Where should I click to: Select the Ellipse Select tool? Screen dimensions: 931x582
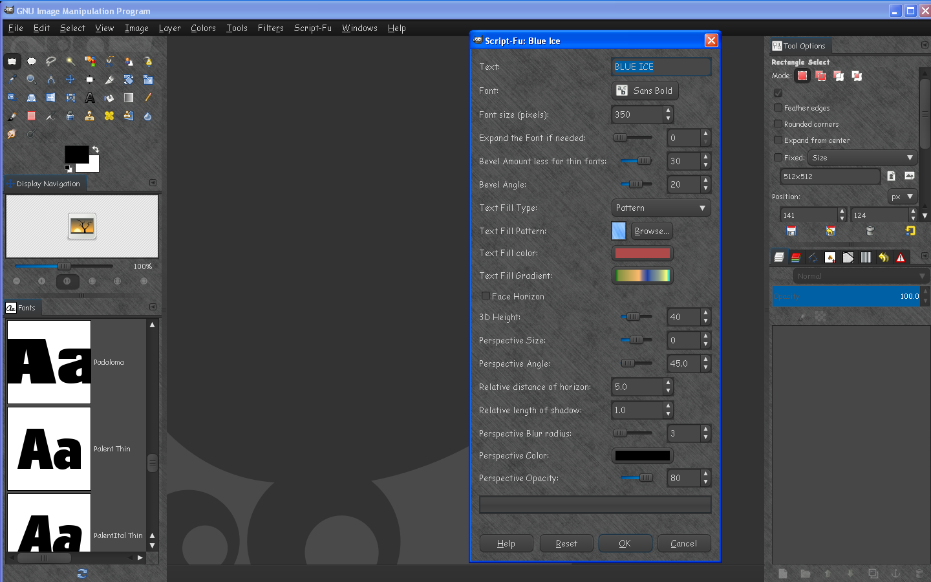pos(31,61)
